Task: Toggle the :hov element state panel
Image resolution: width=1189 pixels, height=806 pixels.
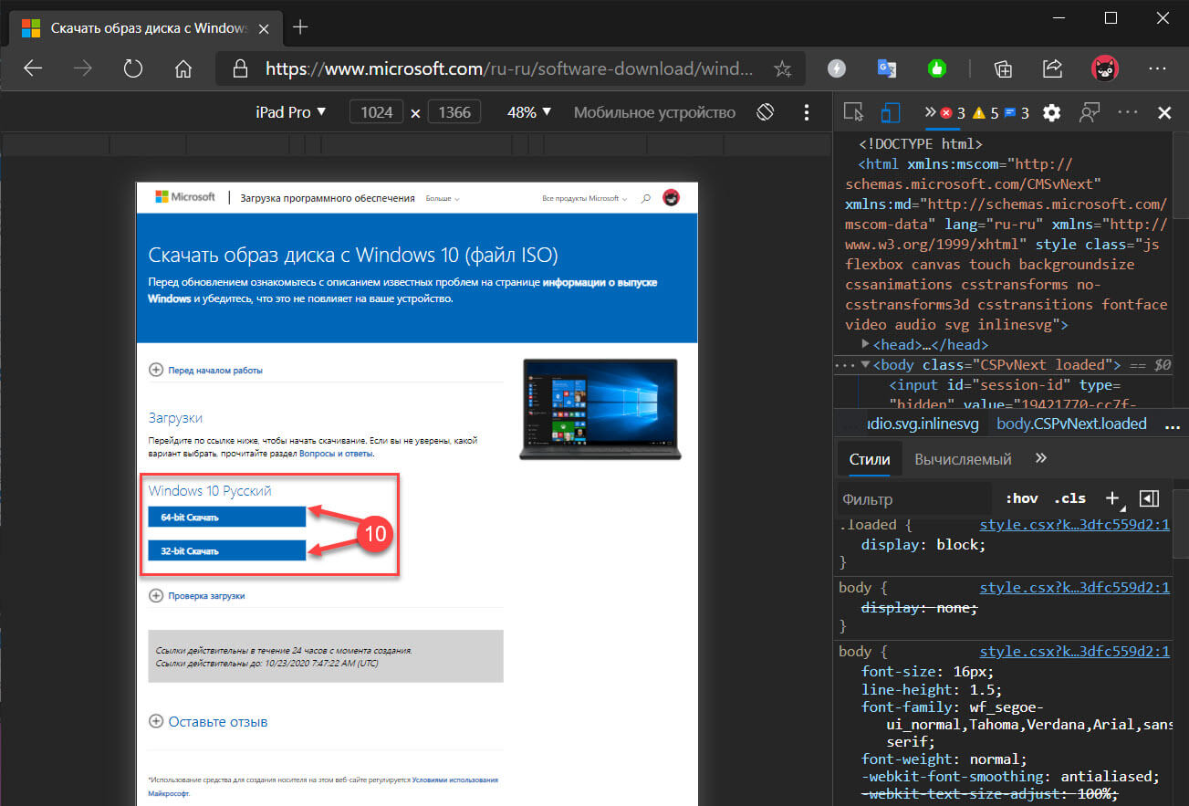Action: tap(1022, 498)
